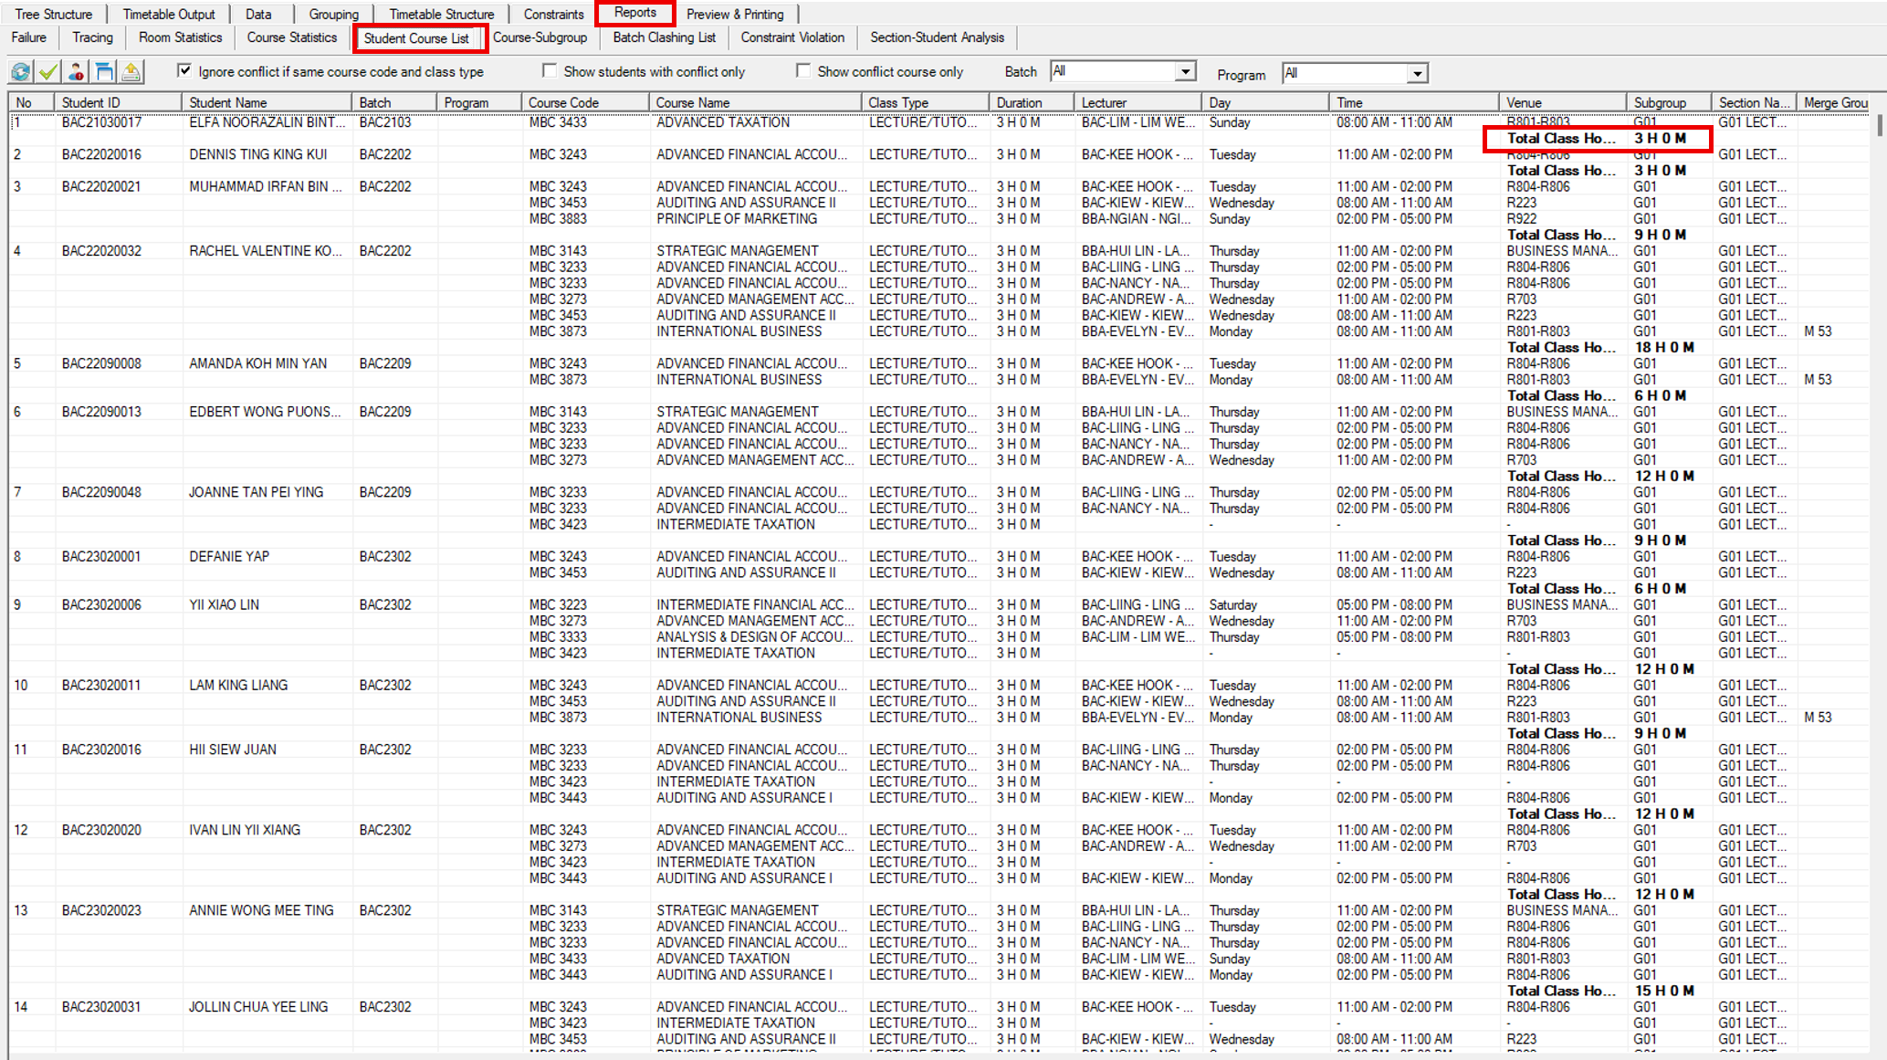This screenshot has height=1060, width=1887.
Task: Click the Venue column header
Action: point(1563,102)
